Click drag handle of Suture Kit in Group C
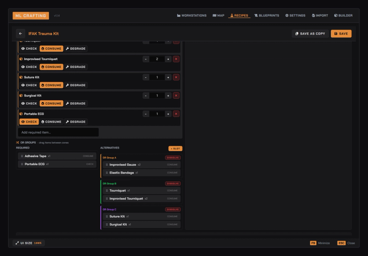 (107, 216)
